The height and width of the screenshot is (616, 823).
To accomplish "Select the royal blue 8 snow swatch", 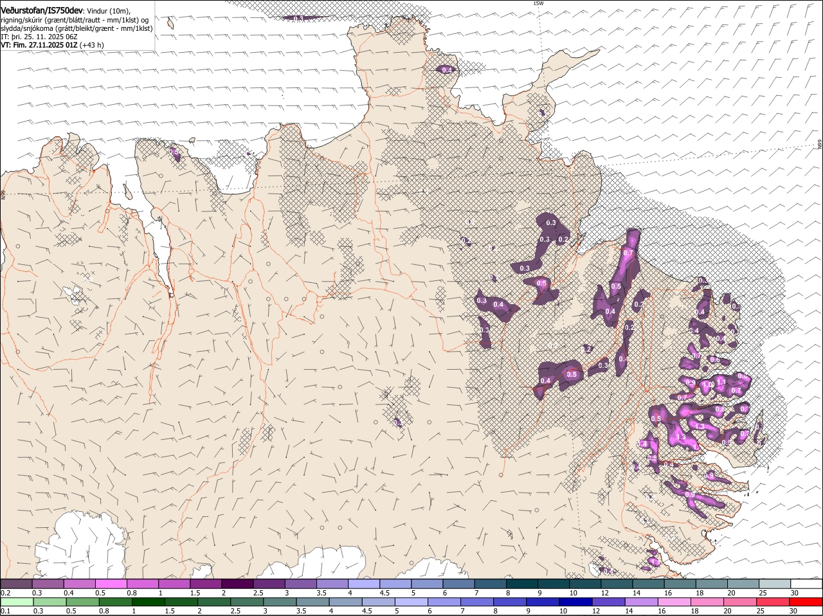I will coord(510,602).
